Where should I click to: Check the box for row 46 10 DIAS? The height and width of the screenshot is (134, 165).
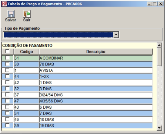[x=7, y=119]
